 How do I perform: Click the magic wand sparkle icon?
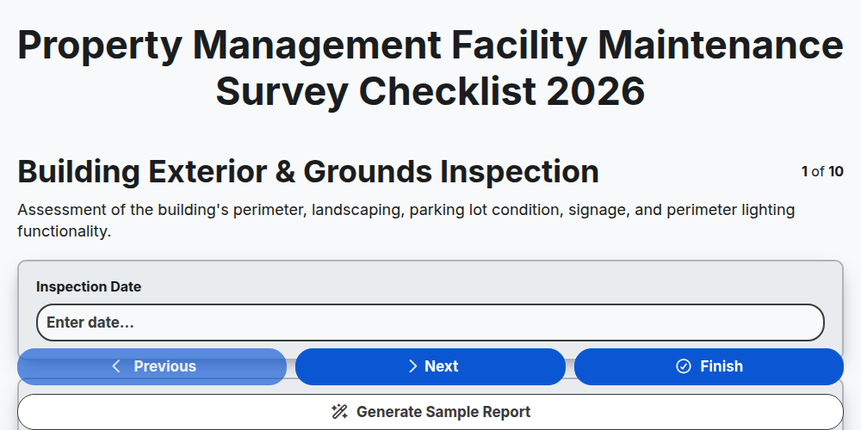(339, 412)
